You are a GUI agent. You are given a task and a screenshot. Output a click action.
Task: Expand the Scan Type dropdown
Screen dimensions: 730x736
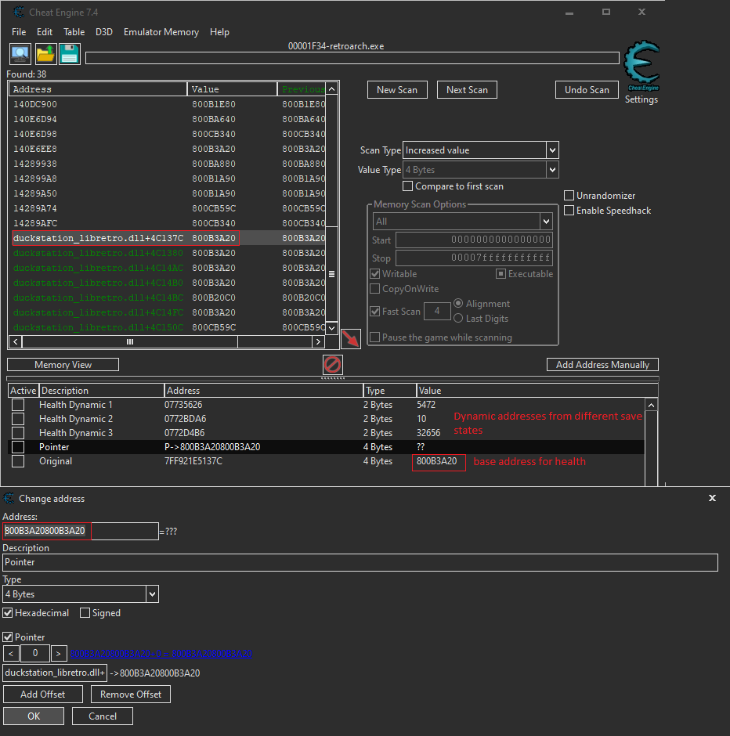click(x=552, y=150)
